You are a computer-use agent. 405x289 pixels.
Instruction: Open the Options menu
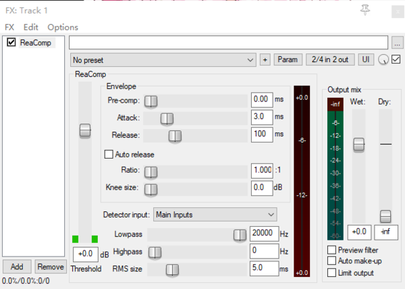(x=63, y=27)
